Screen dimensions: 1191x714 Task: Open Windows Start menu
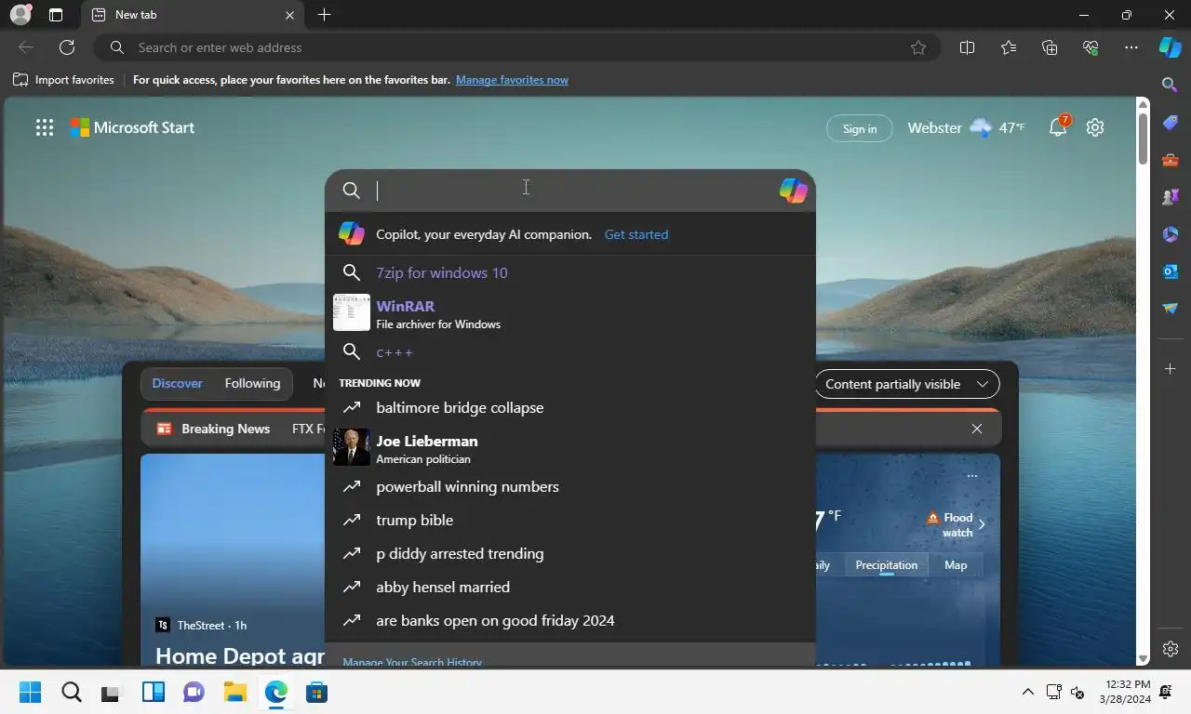click(x=31, y=693)
